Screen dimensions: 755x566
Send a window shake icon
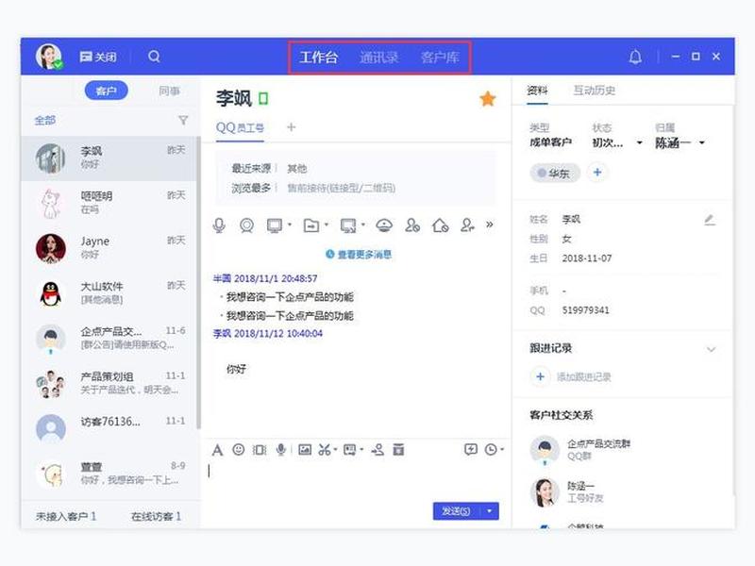(260, 450)
